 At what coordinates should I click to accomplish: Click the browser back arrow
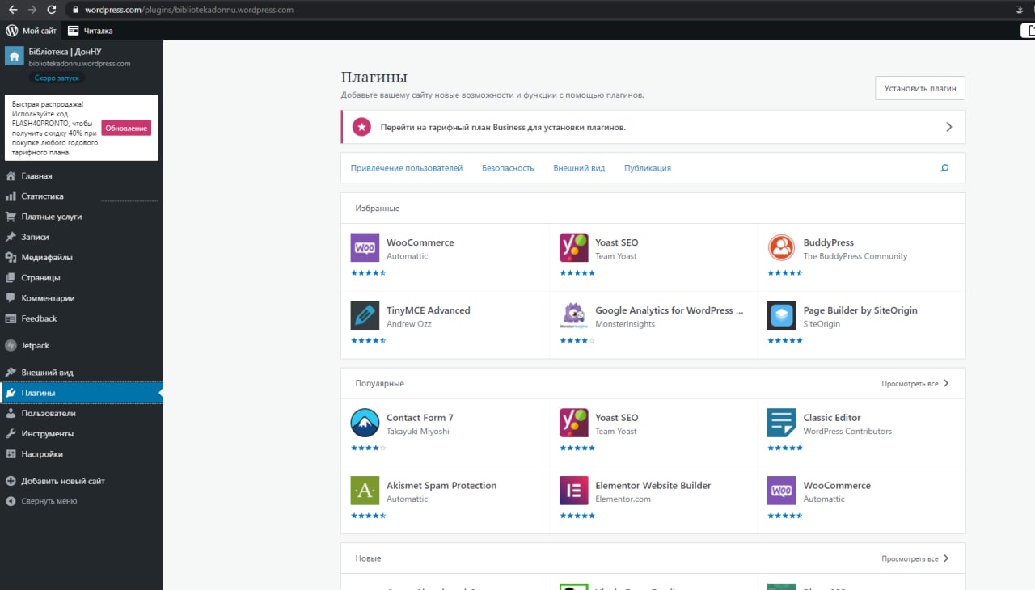(x=13, y=10)
